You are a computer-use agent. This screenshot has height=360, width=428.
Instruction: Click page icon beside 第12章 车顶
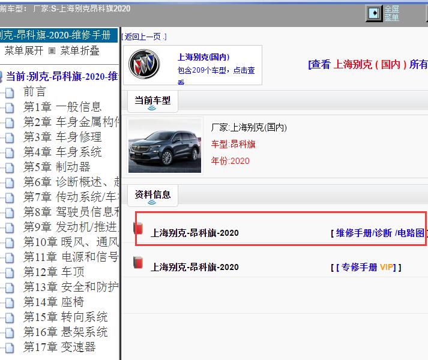(x=10, y=273)
